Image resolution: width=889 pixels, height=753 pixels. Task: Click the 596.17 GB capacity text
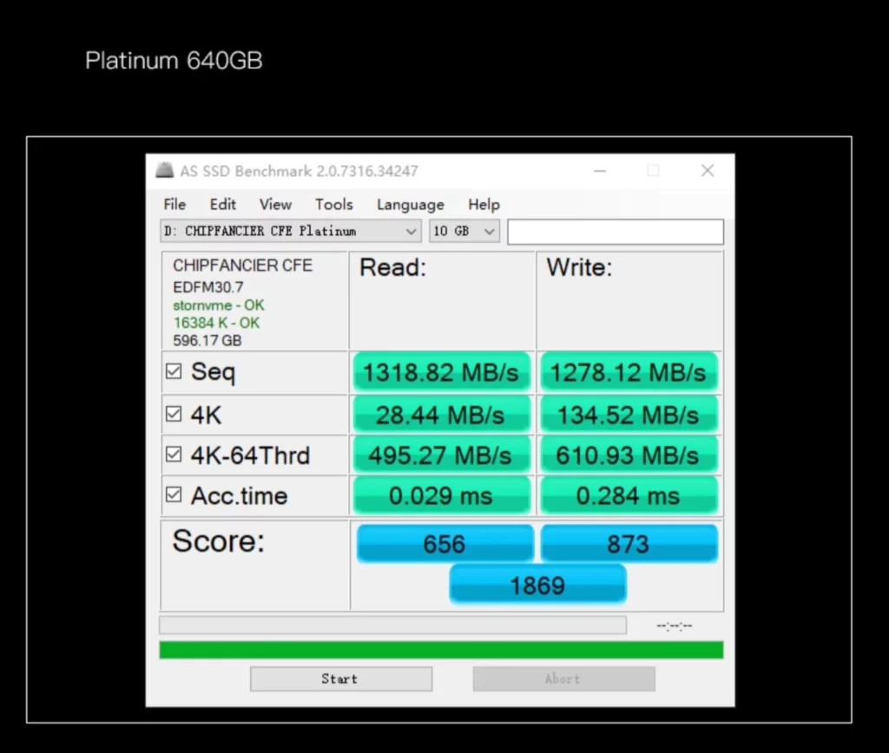207,341
